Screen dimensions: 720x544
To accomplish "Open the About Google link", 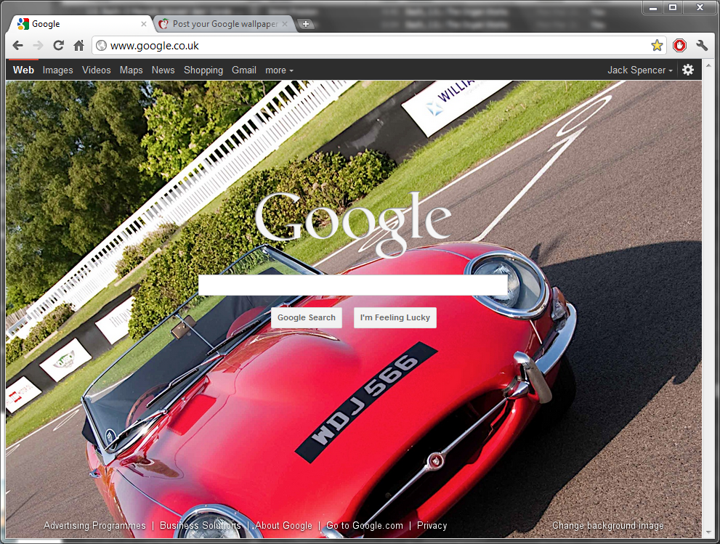I will [x=283, y=526].
